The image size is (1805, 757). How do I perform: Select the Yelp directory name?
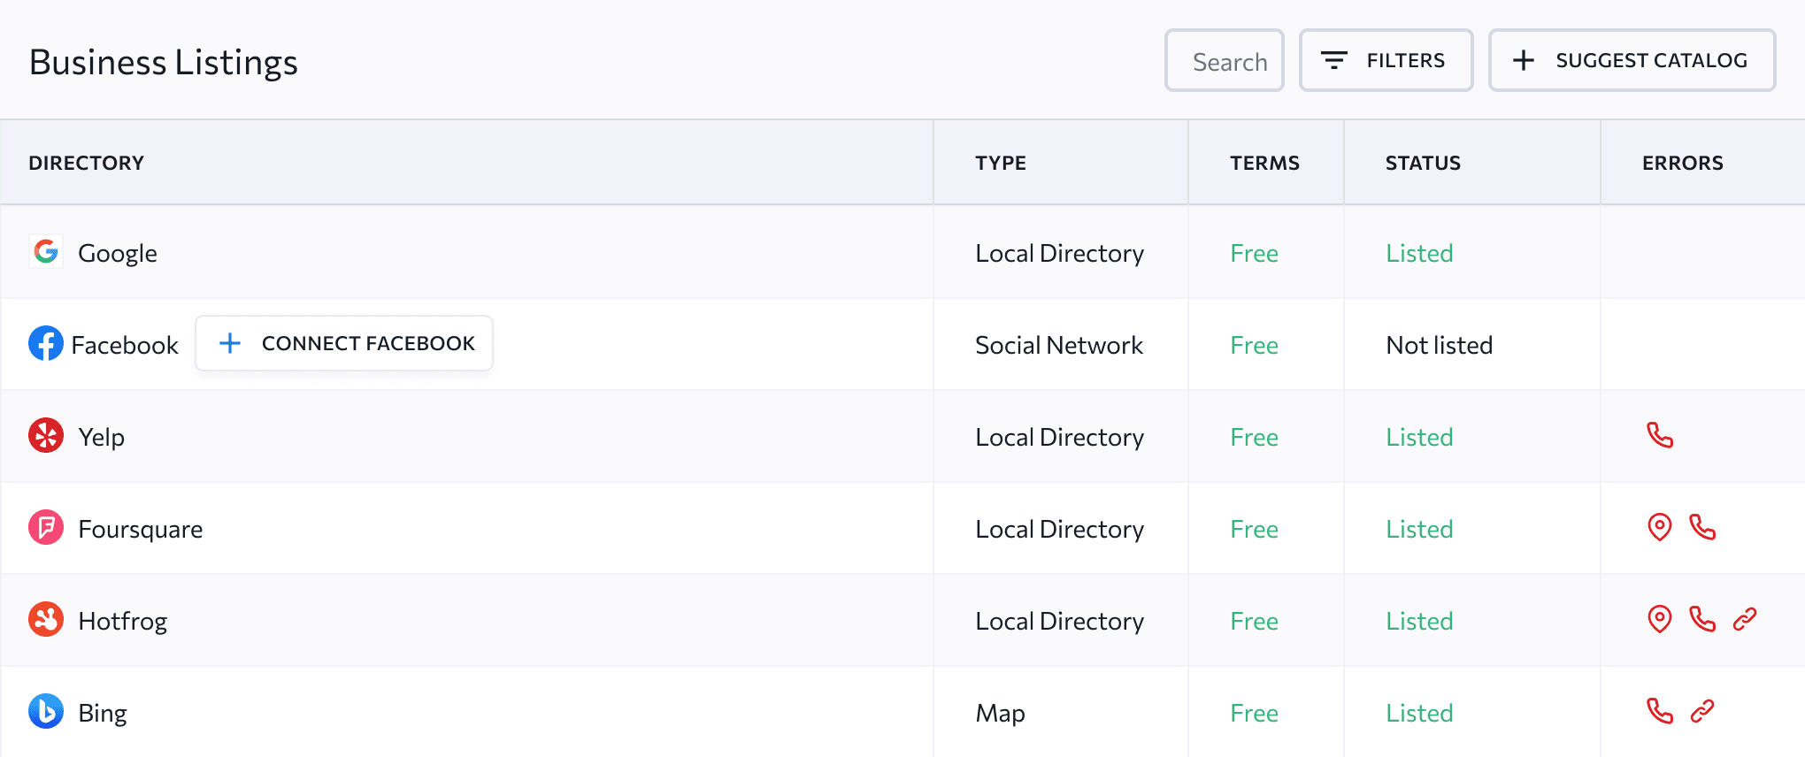click(x=102, y=438)
